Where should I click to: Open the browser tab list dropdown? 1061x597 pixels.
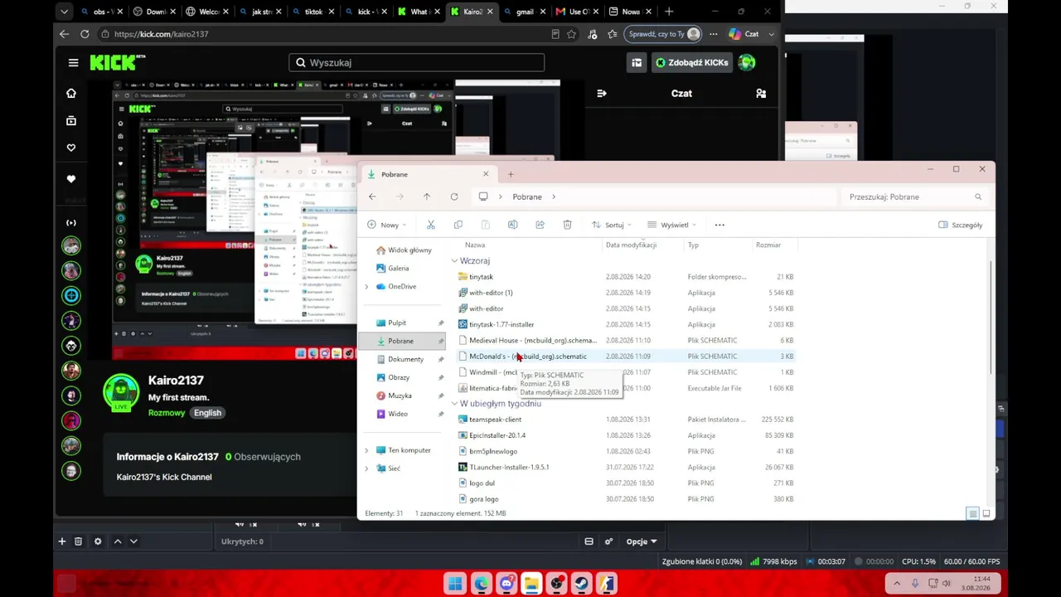click(x=65, y=12)
